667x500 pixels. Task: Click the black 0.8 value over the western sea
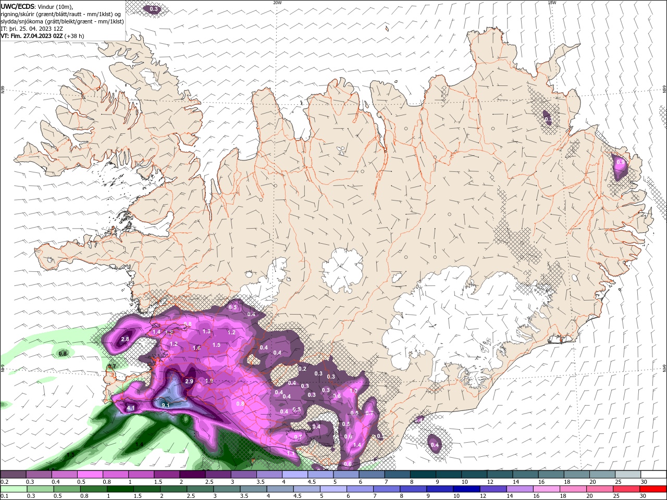pos(63,354)
